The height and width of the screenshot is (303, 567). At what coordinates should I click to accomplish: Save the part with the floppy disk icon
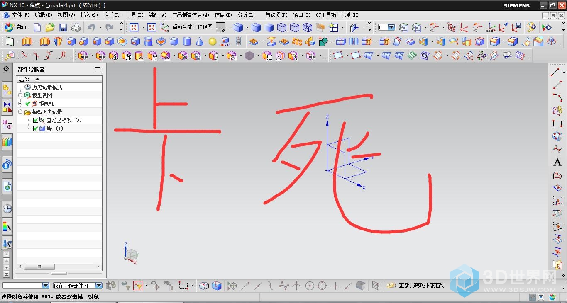tap(63, 27)
